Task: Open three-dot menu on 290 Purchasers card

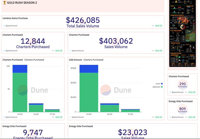Action: click(186, 92)
